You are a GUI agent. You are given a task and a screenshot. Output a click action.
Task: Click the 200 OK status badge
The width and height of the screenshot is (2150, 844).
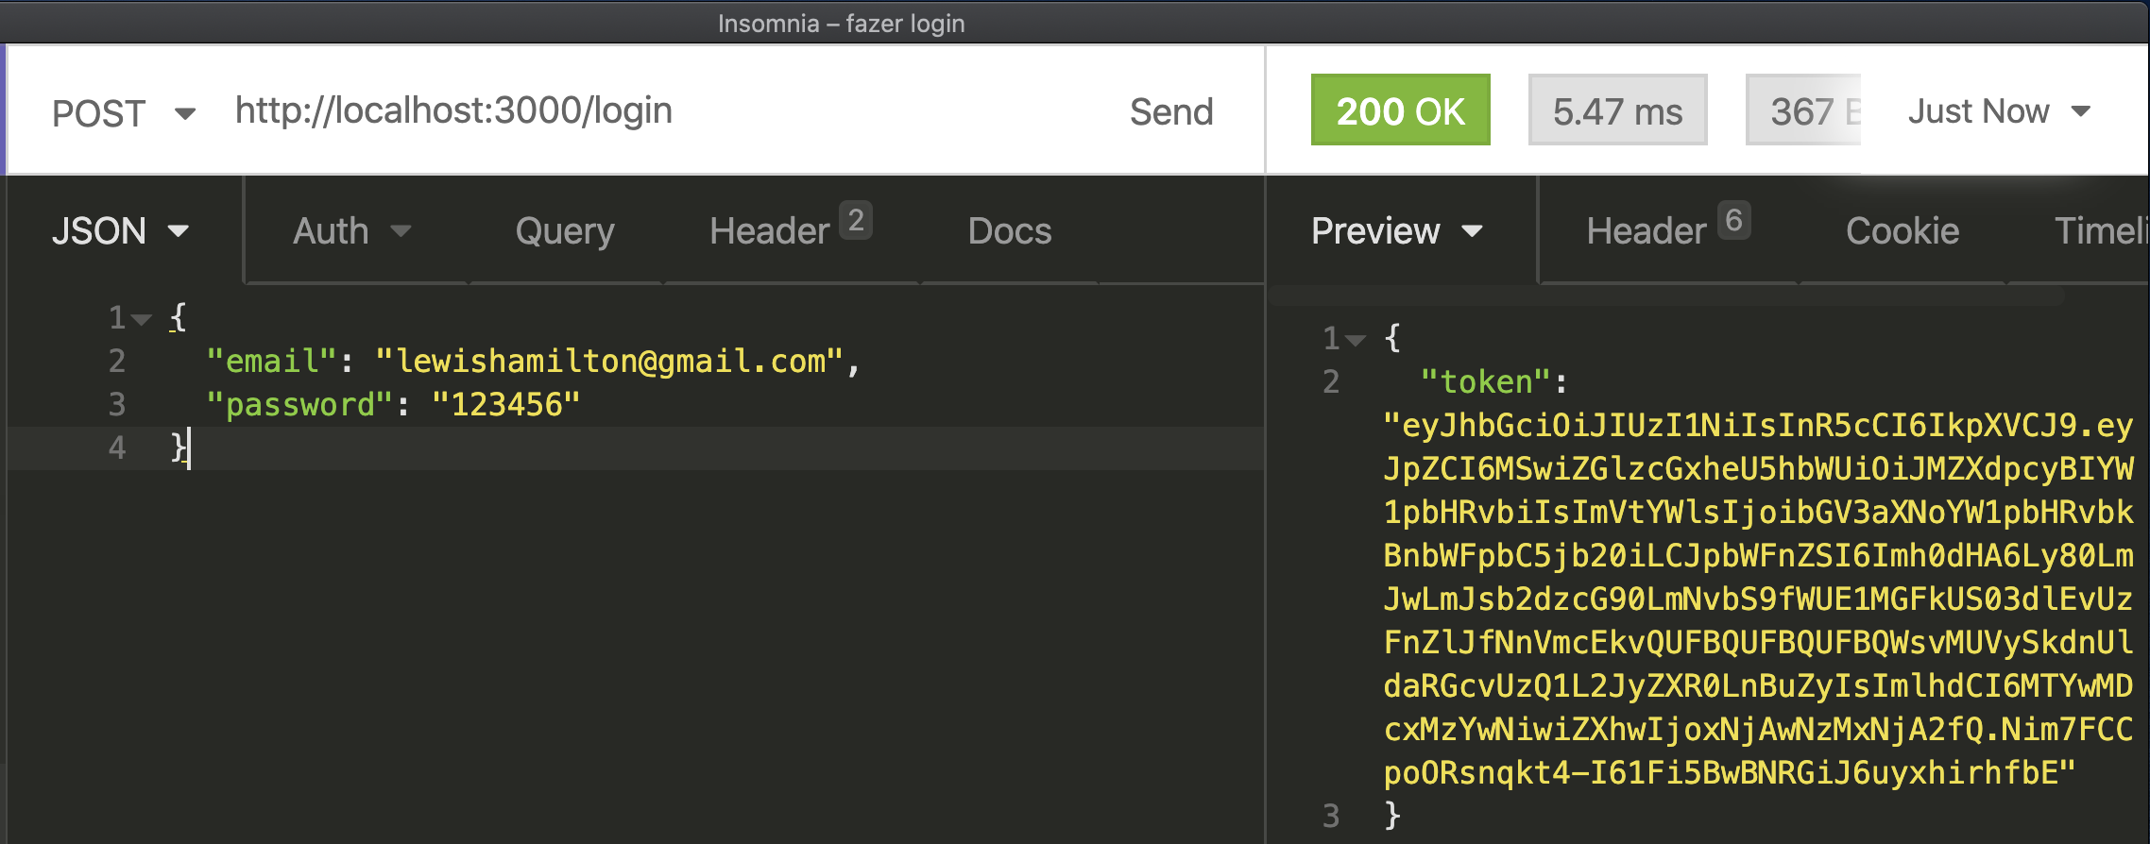[x=1400, y=110]
